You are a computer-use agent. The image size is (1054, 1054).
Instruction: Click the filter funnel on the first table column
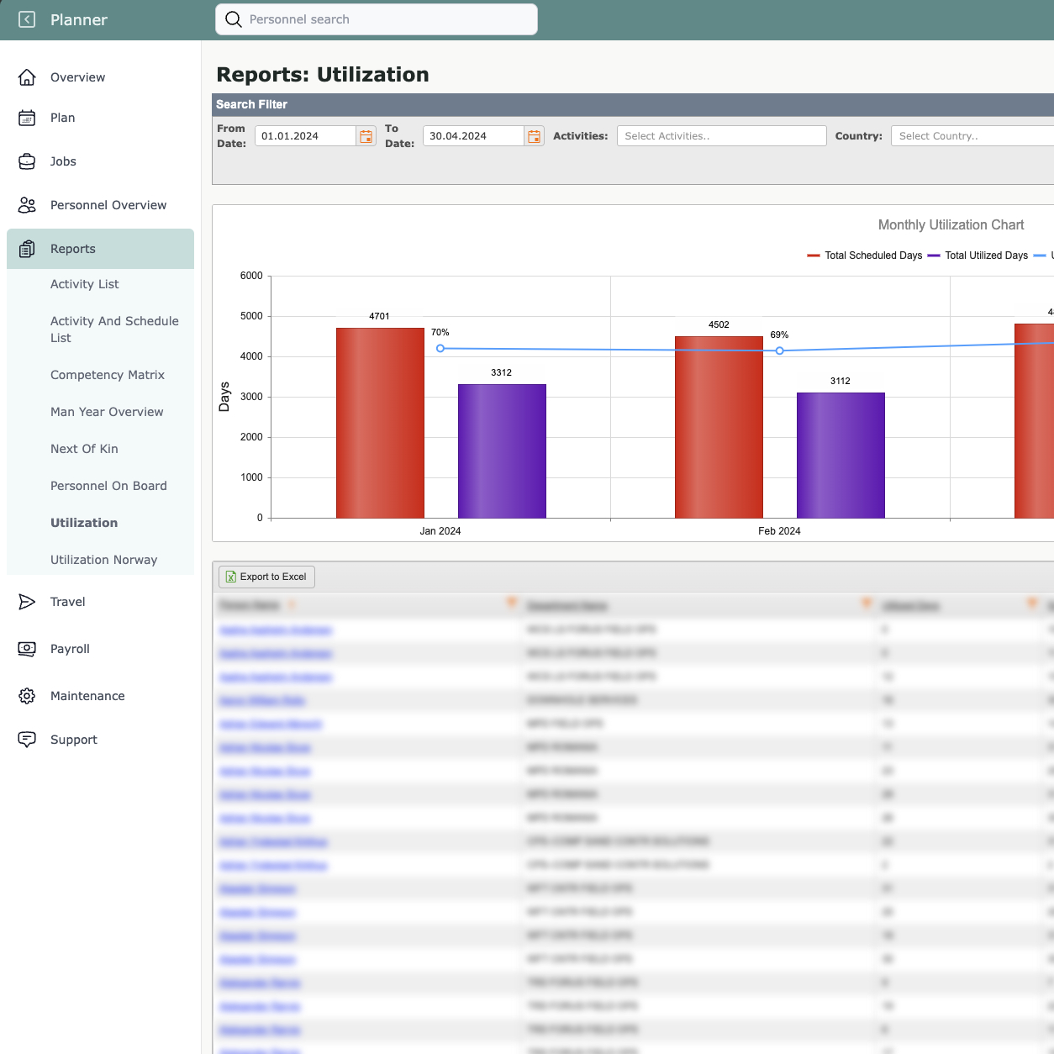click(512, 603)
